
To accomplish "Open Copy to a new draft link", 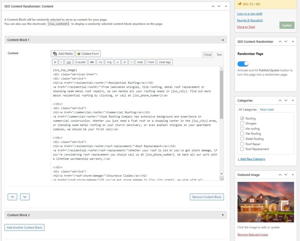I will click(x=249, y=14).
